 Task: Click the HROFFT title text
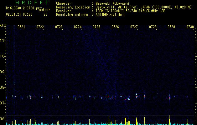[x=32, y=2]
